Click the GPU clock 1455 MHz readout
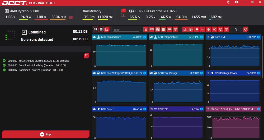Viewport: 264px width, 140px height. click(x=199, y=17)
